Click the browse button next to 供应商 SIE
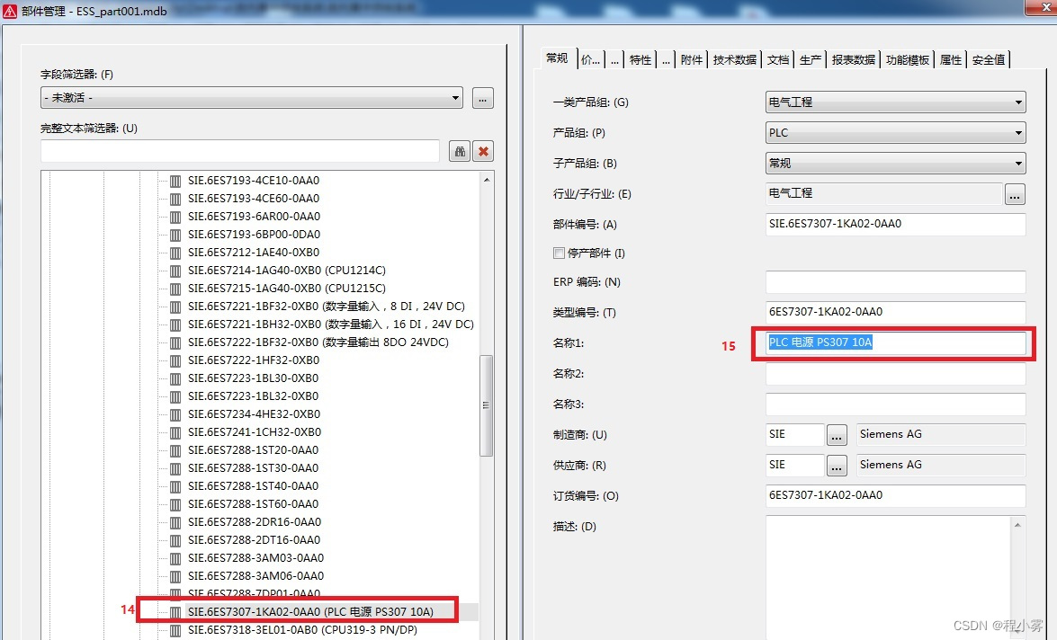This screenshot has width=1057, height=640. [x=837, y=466]
